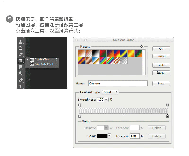189x156 pixels.
Task: Select the black color stop on right
Action: [x=167, y=116]
